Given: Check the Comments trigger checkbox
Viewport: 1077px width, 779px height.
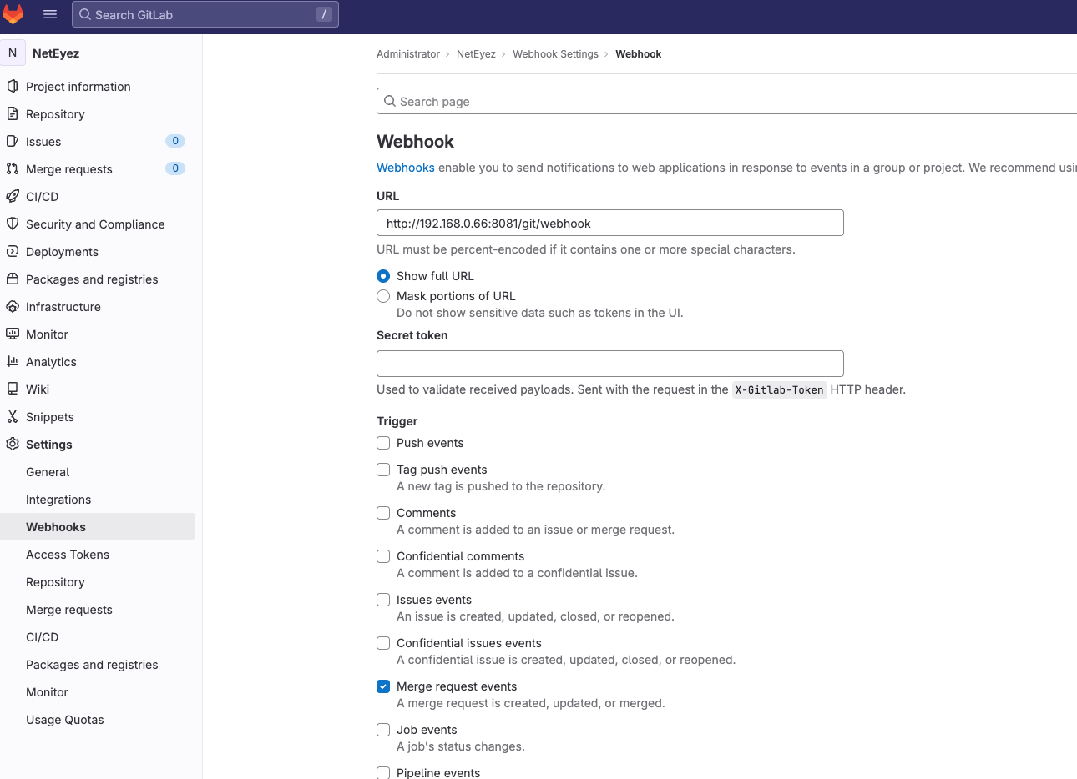Looking at the screenshot, I should coord(383,513).
